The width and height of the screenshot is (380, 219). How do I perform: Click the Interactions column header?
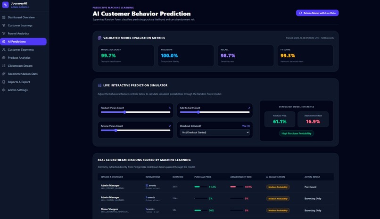click(153, 177)
